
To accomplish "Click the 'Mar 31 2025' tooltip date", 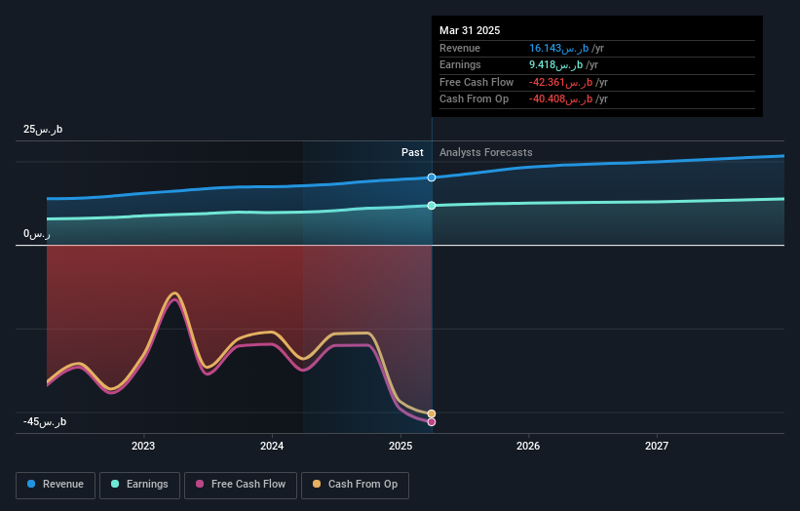I will [x=470, y=30].
